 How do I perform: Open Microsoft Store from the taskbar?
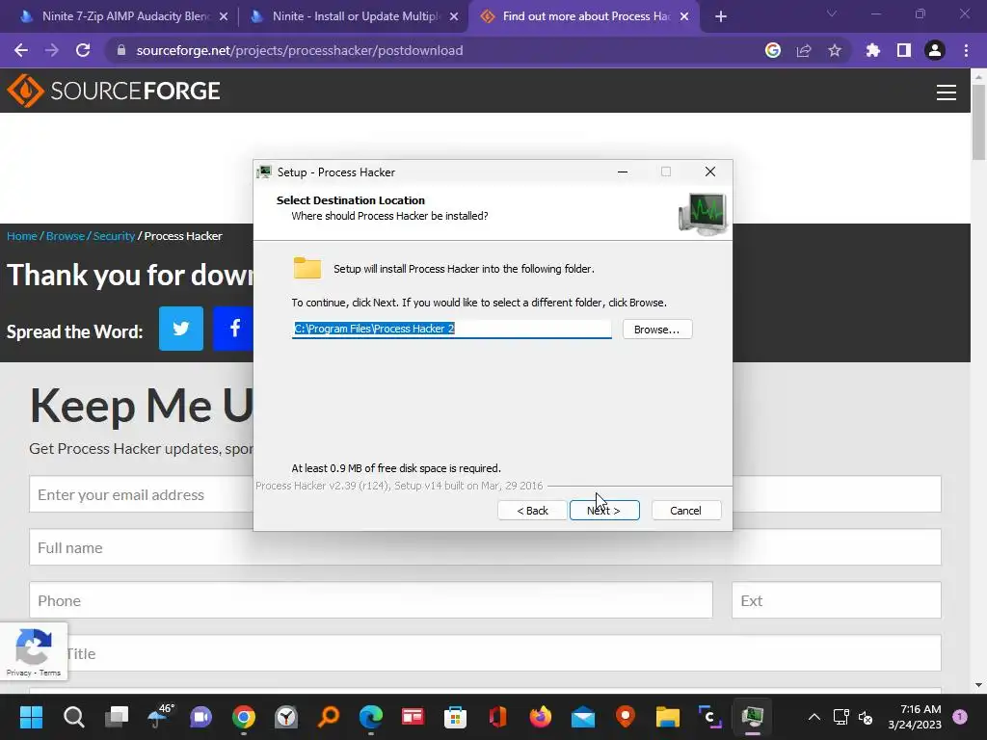[455, 717]
